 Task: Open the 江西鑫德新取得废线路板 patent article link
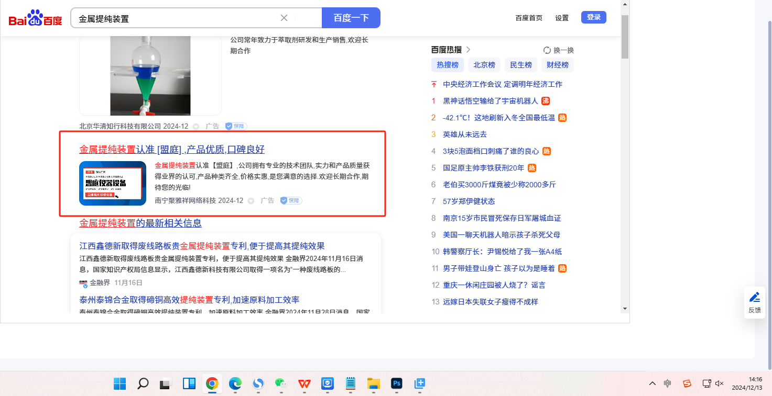202,246
